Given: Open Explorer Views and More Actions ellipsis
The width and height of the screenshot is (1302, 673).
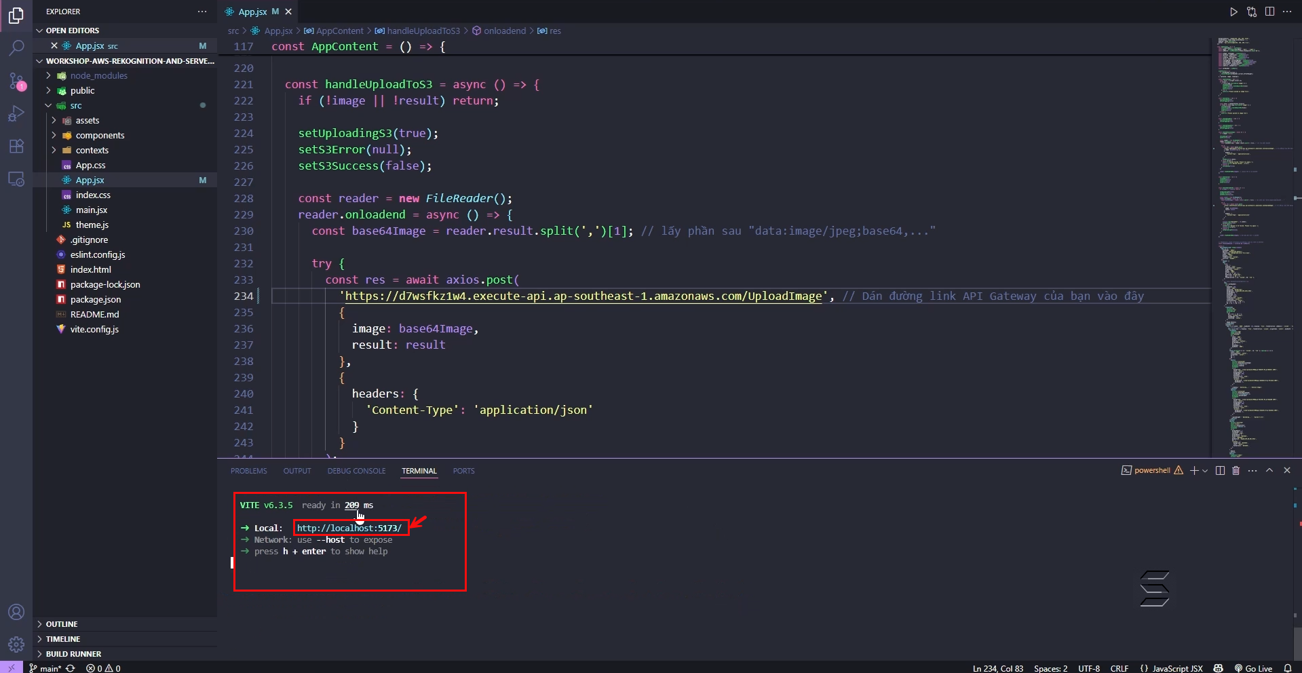Looking at the screenshot, I should click(202, 12).
